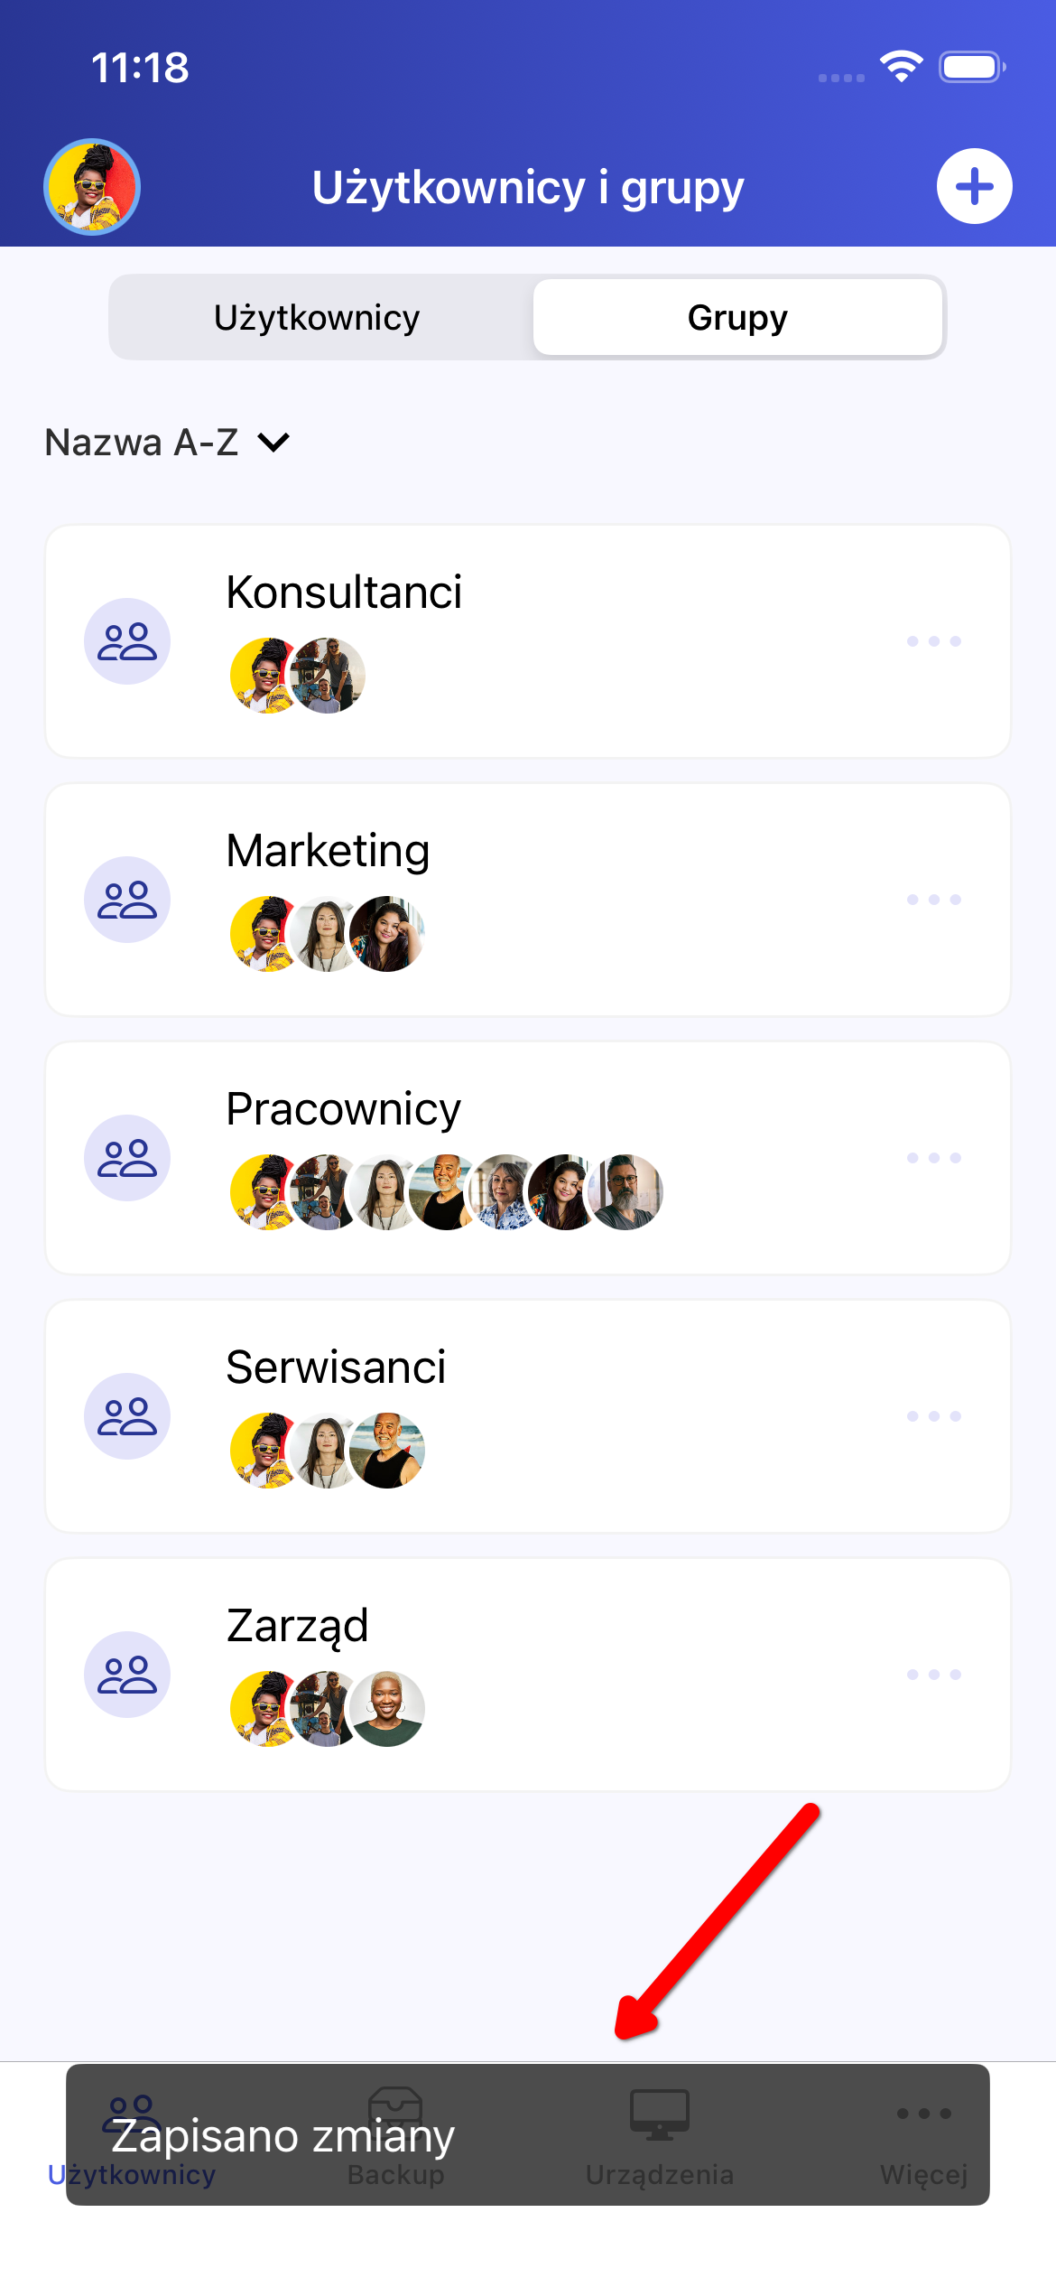Open the three-dot menu for Pracownicy
The image size is (1056, 2287).
pyautogui.click(x=934, y=1158)
